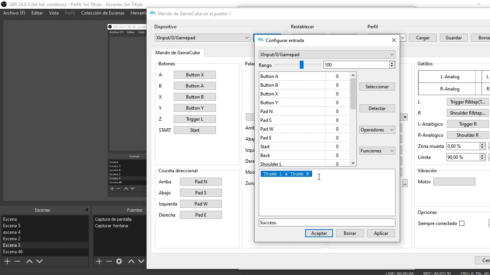The width and height of the screenshot is (490, 275).
Task: Click the Detectar button
Action: pos(377,108)
